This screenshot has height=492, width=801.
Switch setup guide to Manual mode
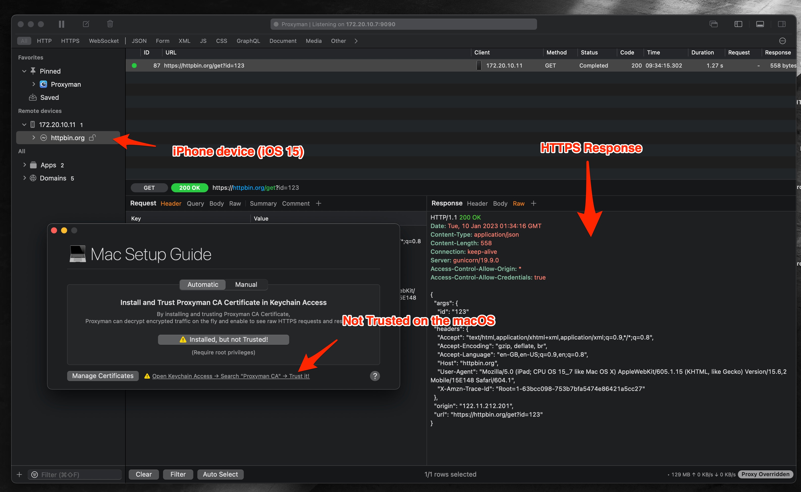coord(246,284)
